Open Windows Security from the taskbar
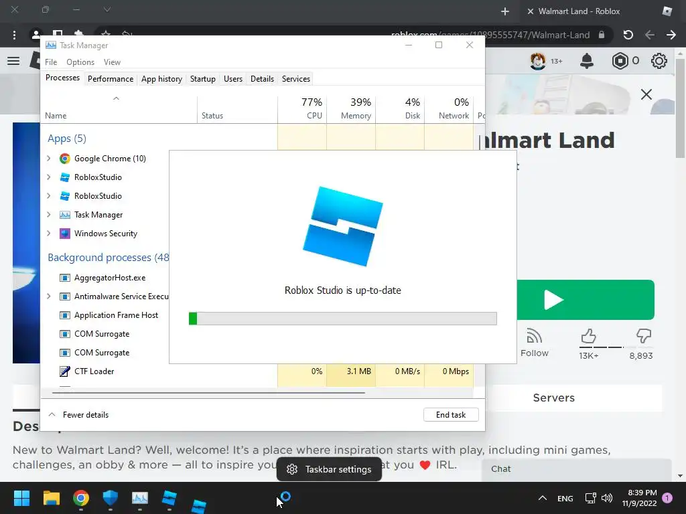This screenshot has height=514, width=686. point(111,498)
